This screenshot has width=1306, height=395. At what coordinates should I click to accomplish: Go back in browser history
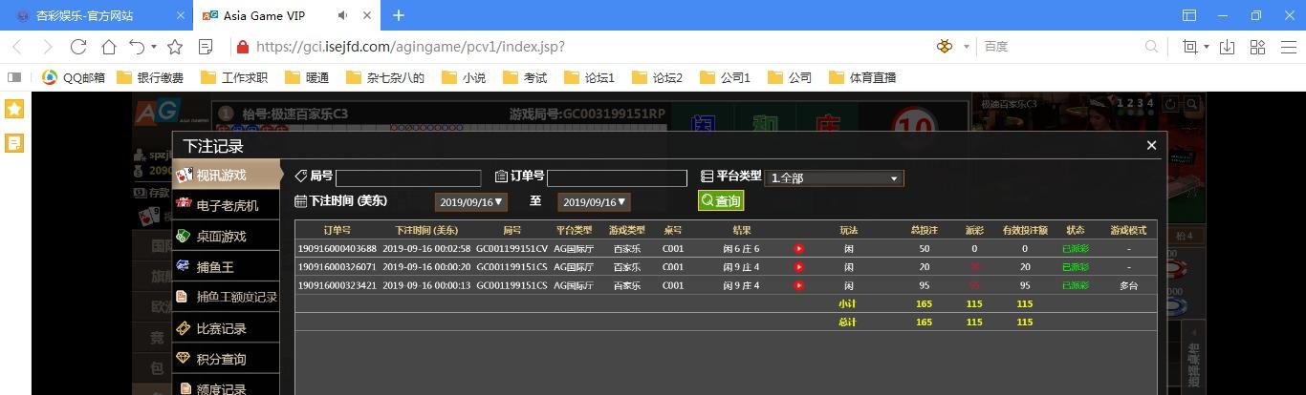(17, 47)
